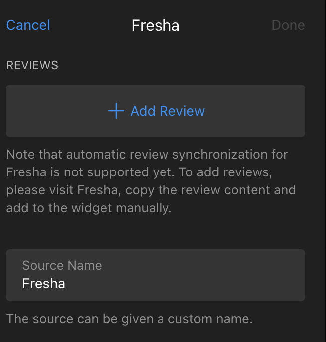This screenshot has width=326, height=342.
Task: Click the Fresha title in the header
Action: click(156, 25)
